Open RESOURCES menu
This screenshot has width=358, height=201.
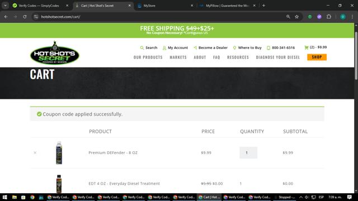click(x=238, y=57)
